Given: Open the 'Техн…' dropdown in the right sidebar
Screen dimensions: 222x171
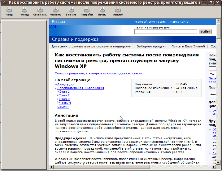Looking at the screenshot, I should coord(213,74).
